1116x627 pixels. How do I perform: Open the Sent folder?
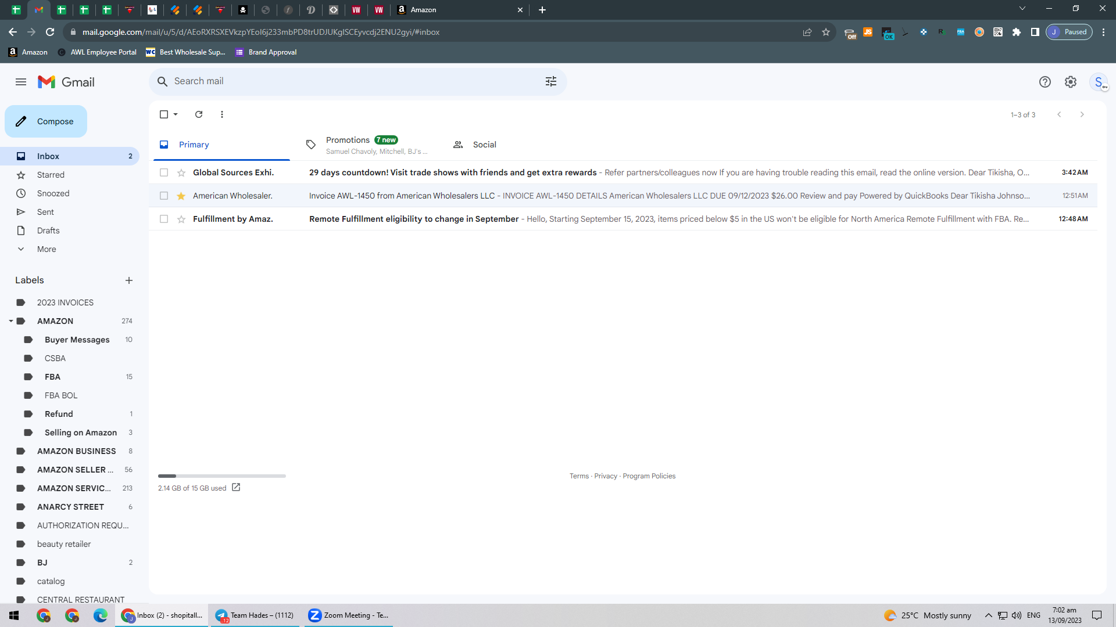coord(70,212)
